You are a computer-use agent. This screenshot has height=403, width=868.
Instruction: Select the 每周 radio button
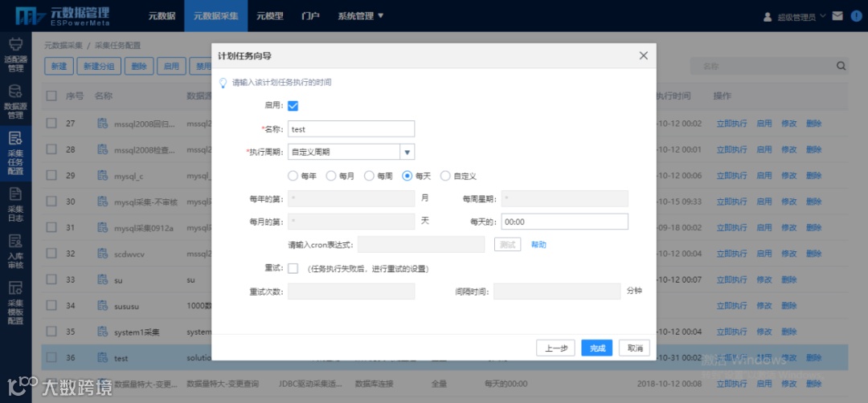369,176
